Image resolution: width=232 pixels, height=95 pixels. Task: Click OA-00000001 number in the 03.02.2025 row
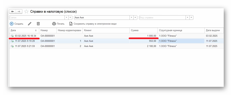coord(48,36)
